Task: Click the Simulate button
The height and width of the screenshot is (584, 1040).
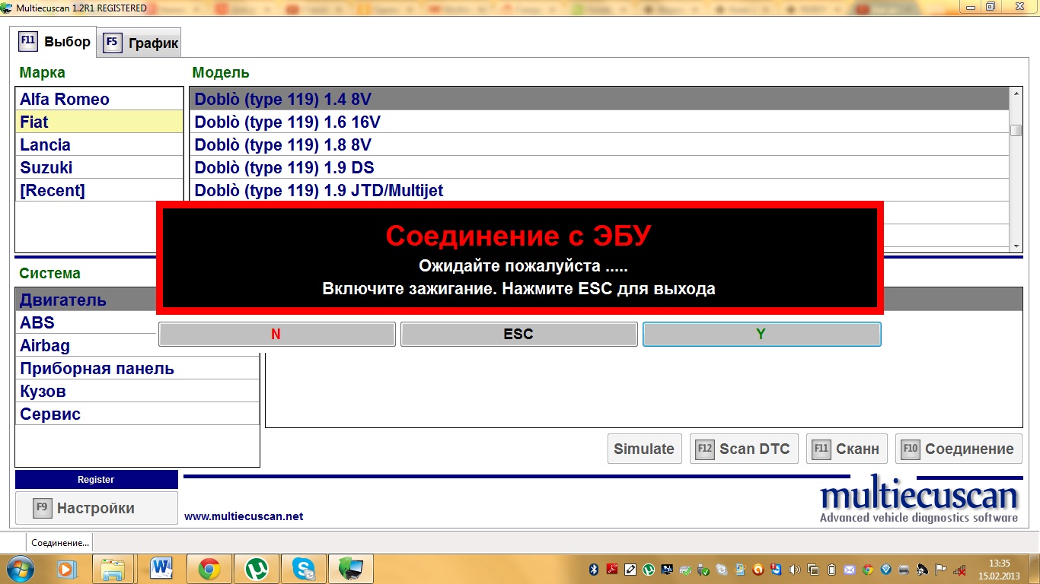Action: pos(643,449)
